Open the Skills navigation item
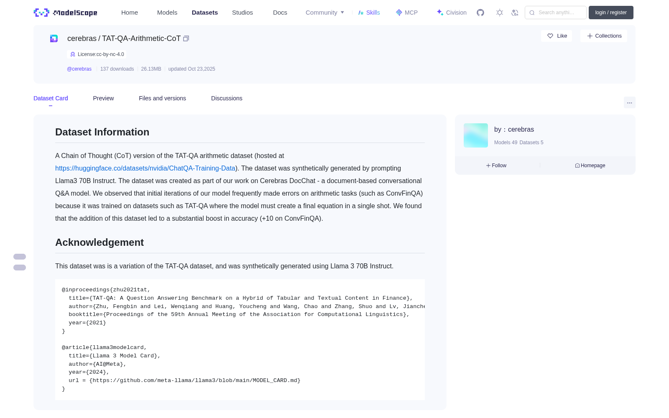 click(369, 13)
